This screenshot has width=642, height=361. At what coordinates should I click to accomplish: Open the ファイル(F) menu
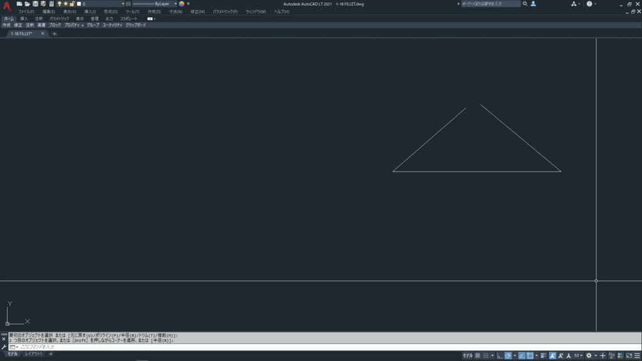[x=26, y=11]
